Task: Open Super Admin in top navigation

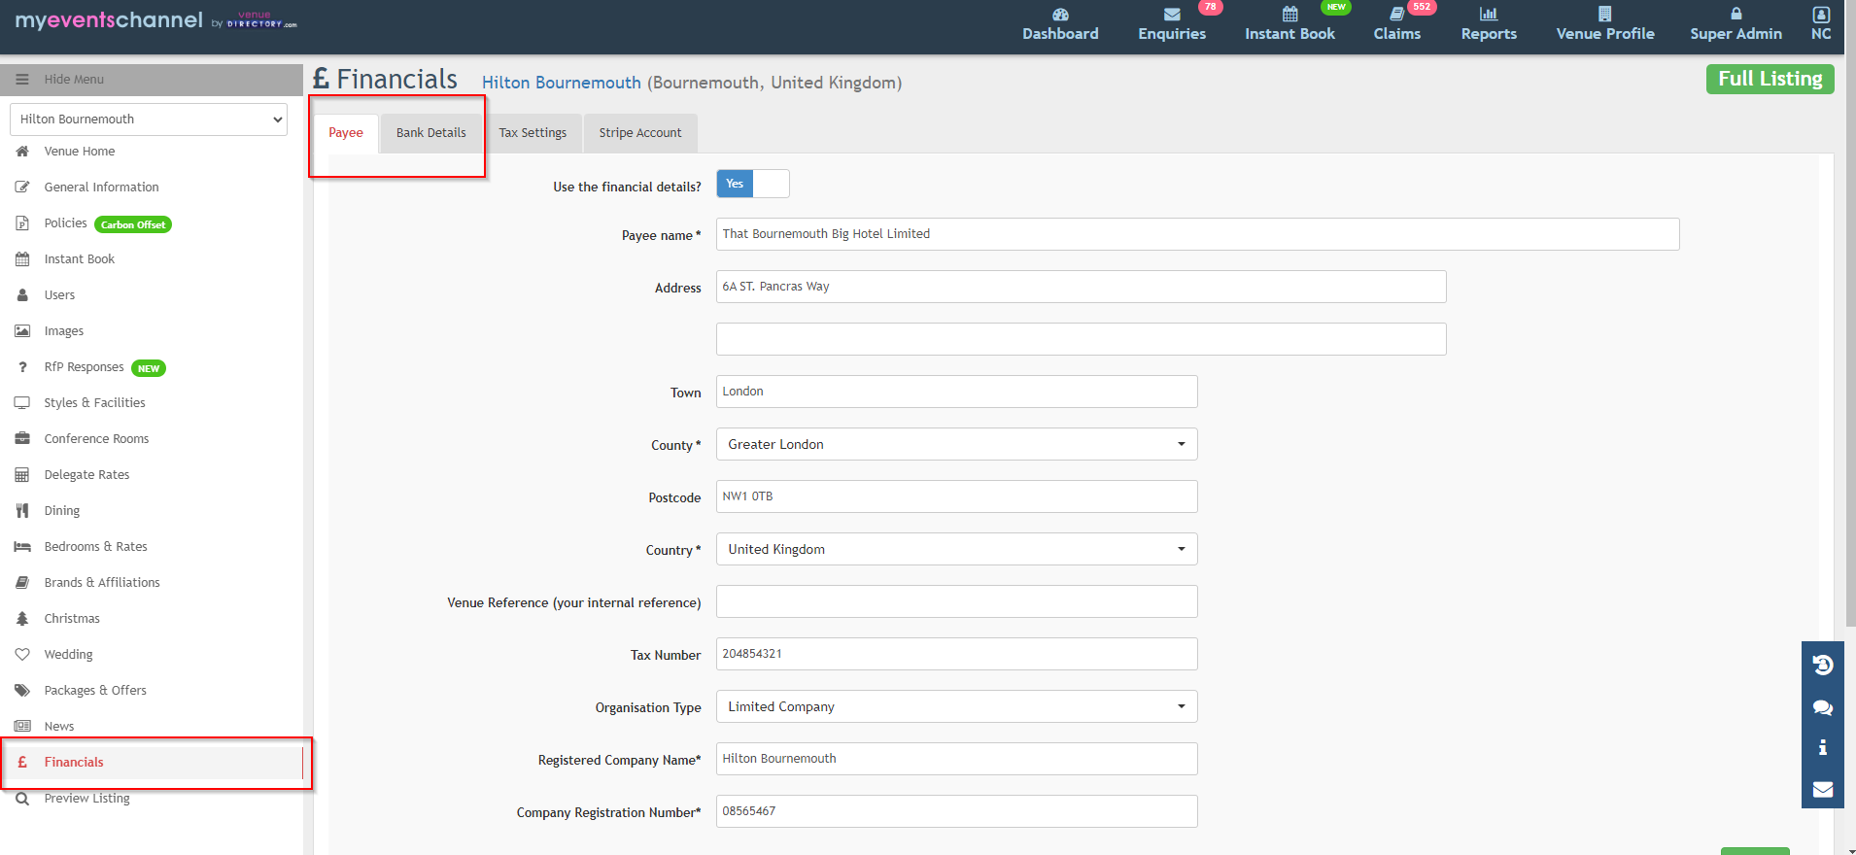Action: click(1736, 24)
